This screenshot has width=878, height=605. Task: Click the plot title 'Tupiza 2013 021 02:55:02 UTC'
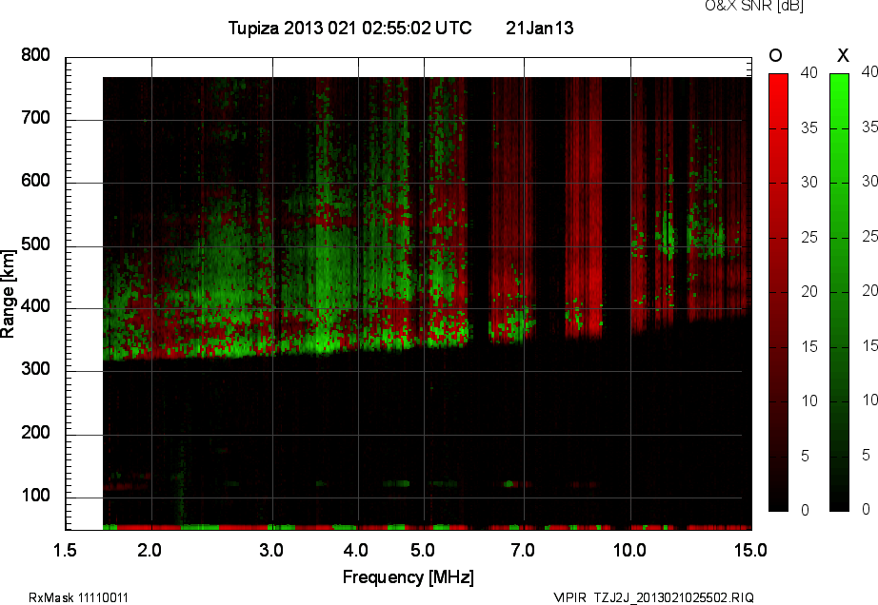[350, 28]
